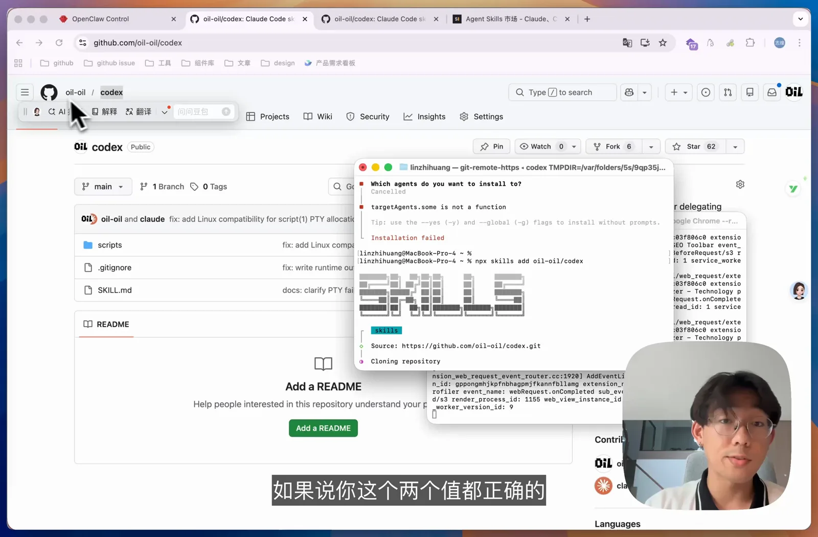Open the Chrome three-dot menu

800,43
